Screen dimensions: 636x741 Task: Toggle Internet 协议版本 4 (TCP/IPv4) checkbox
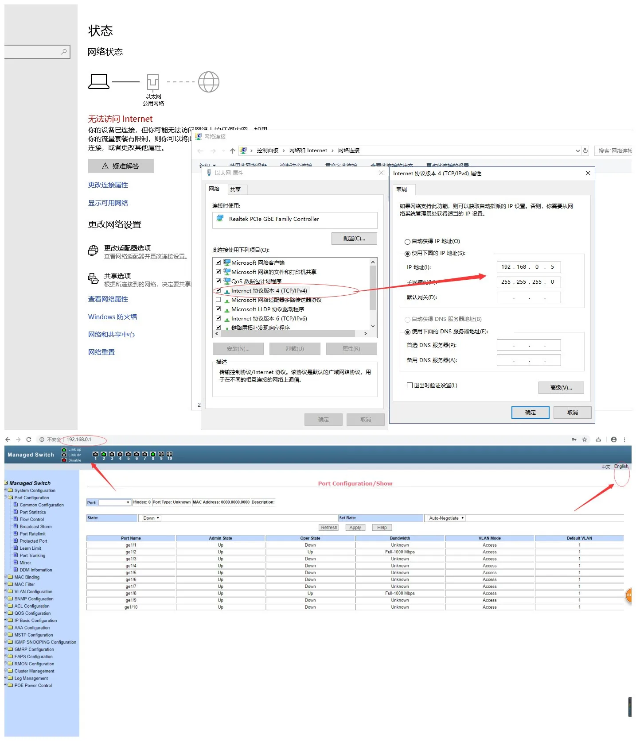coord(218,290)
